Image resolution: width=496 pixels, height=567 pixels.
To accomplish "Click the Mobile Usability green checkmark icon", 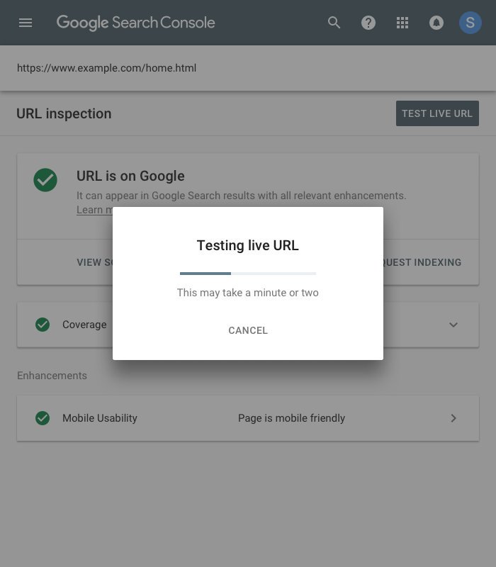I will (x=43, y=418).
